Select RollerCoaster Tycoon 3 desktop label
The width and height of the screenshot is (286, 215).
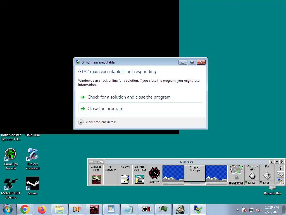pos(11,137)
